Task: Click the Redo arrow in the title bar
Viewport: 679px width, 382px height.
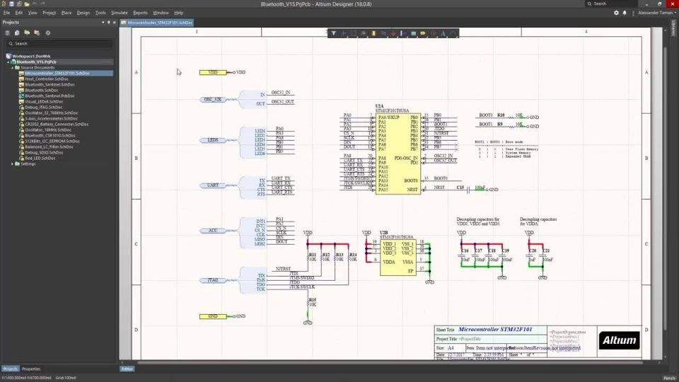Action: [42, 4]
